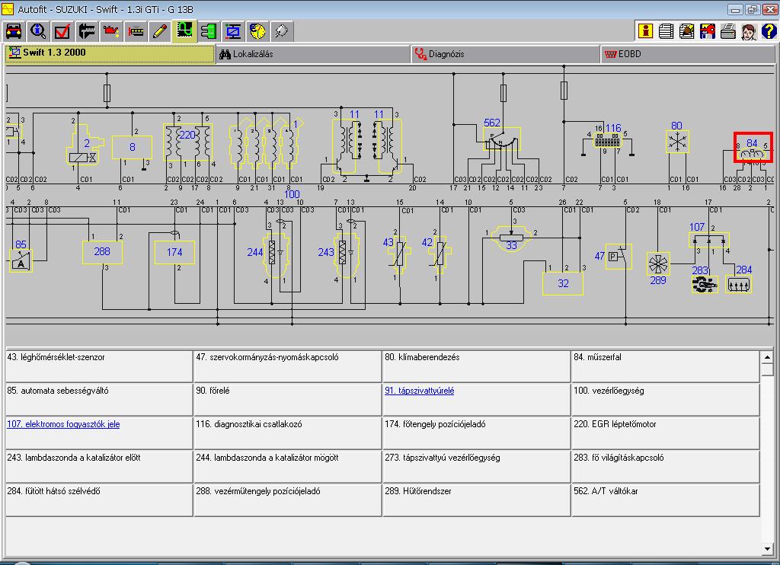Open the '91. tápszivattyúrelé' link
This screenshot has width=780, height=565.
pos(420,391)
